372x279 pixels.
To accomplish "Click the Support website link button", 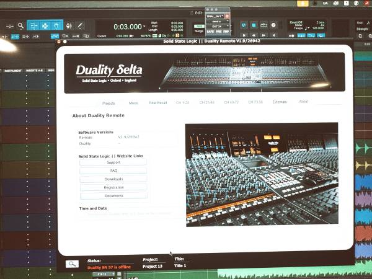I will coord(113,162).
